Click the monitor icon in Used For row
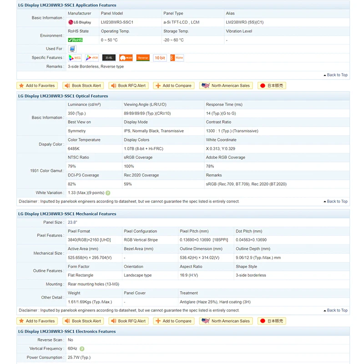Viewport: 364px width, 364px height. point(72,49)
